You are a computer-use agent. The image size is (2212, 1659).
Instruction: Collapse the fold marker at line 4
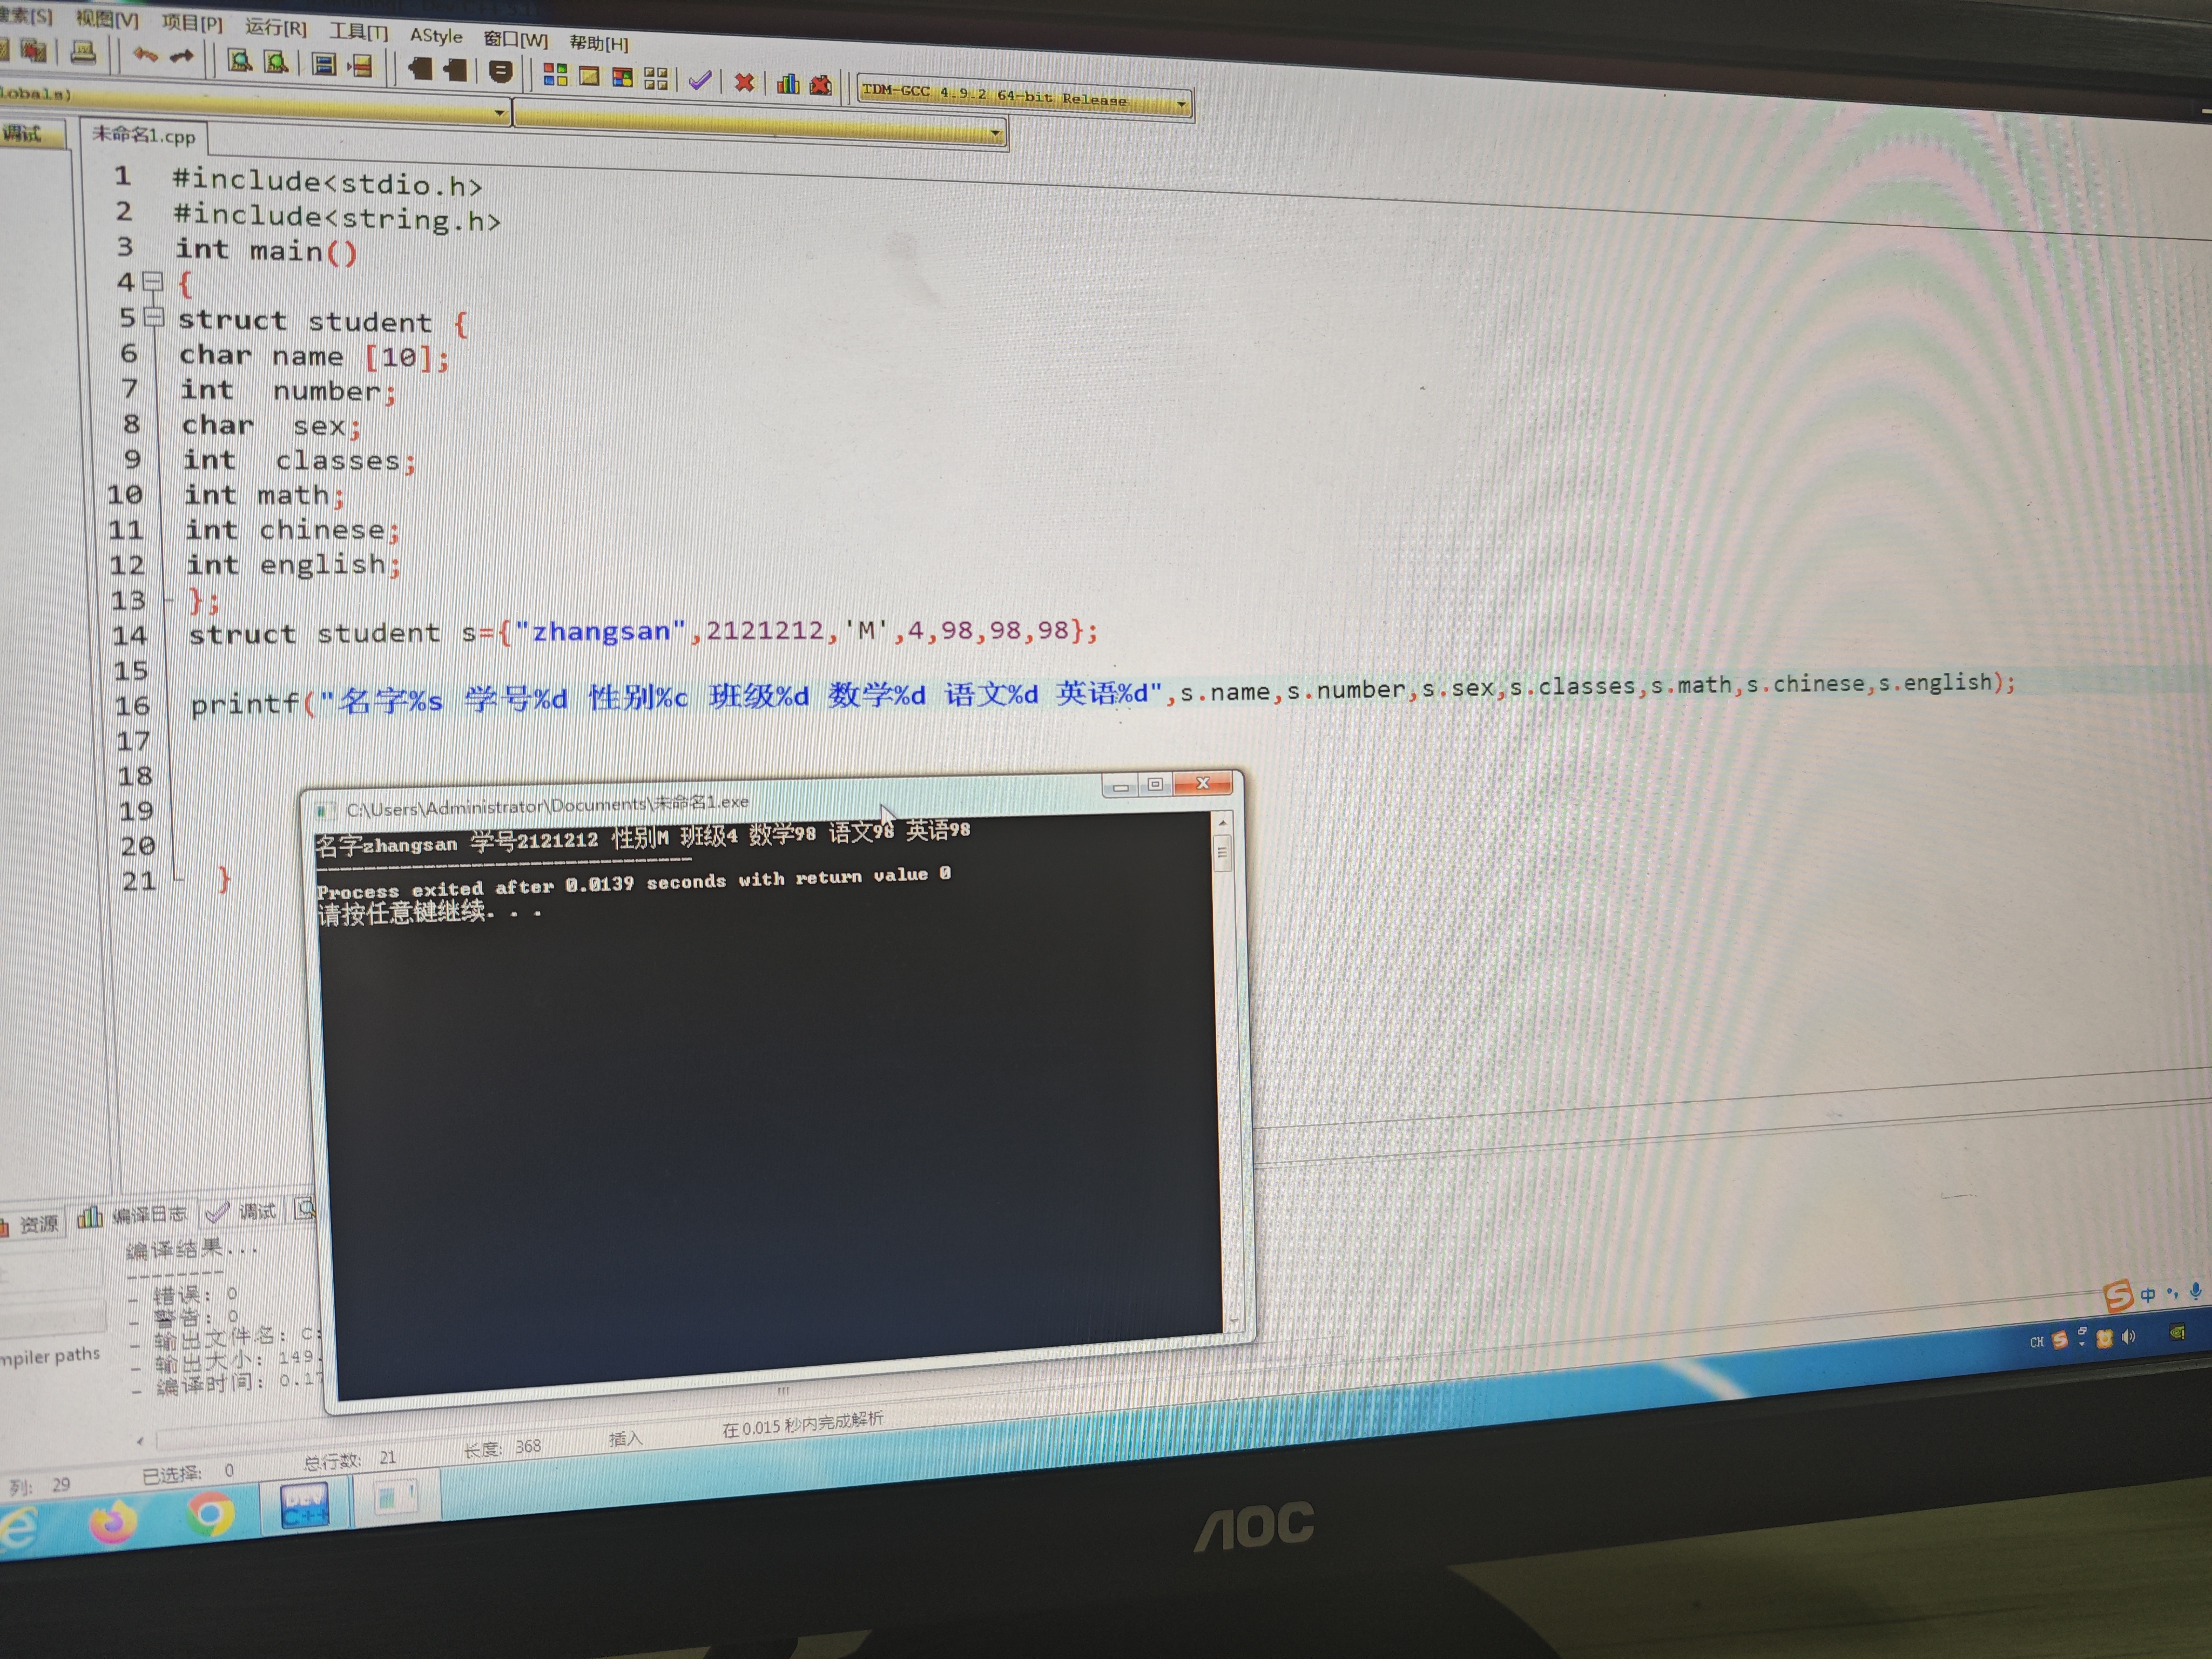(152, 281)
